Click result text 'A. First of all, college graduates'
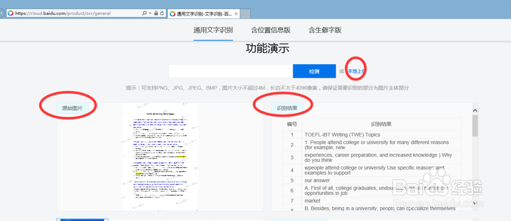The height and width of the screenshot is (221, 511). pos(376,190)
